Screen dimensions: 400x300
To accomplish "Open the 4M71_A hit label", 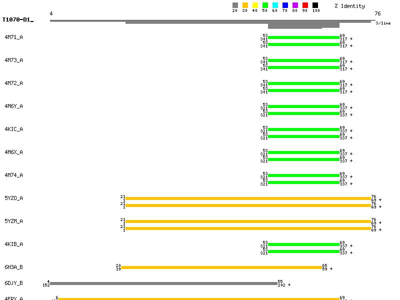I will (13, 37).
